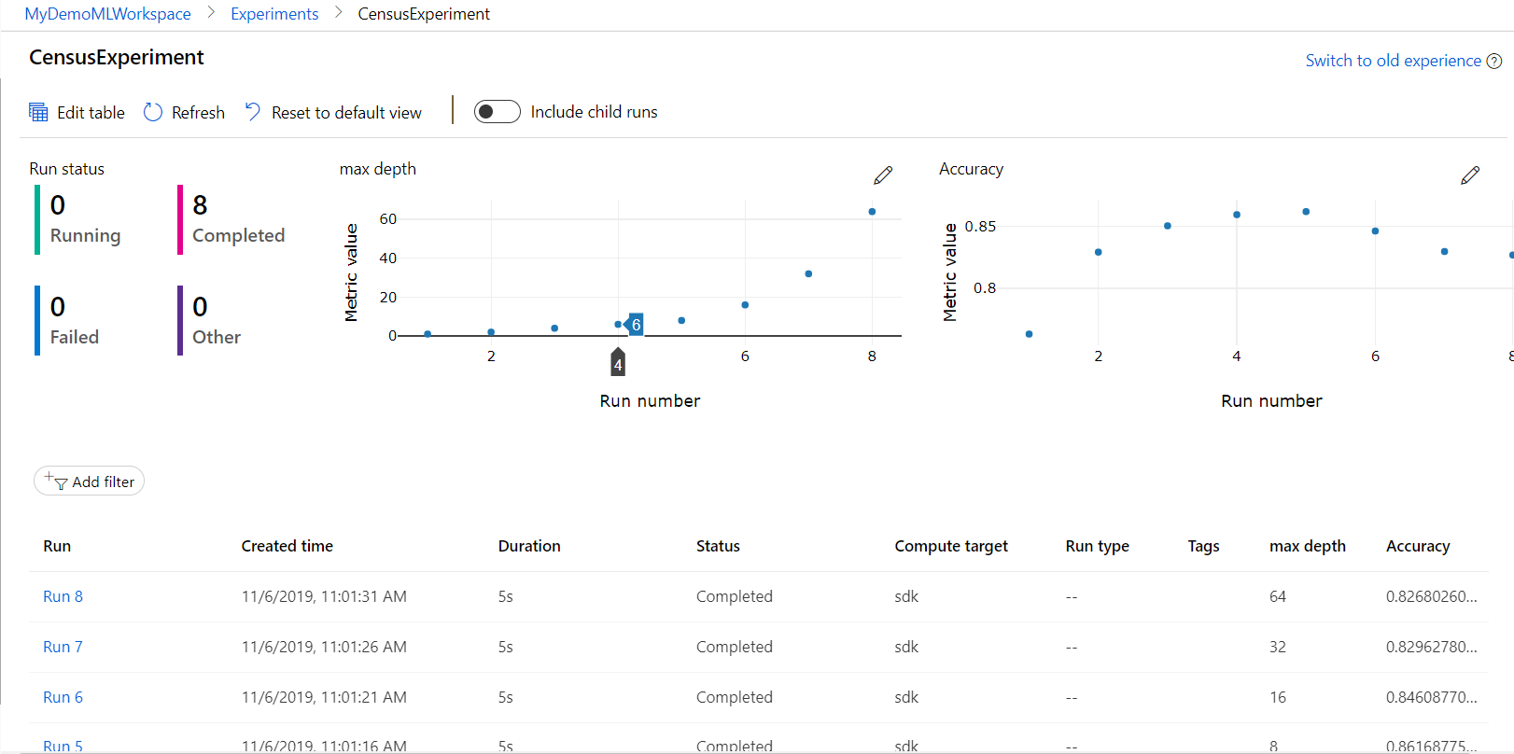Sort by the Run column header
This screenshot has width=1514, height=754.
point(57,546)
